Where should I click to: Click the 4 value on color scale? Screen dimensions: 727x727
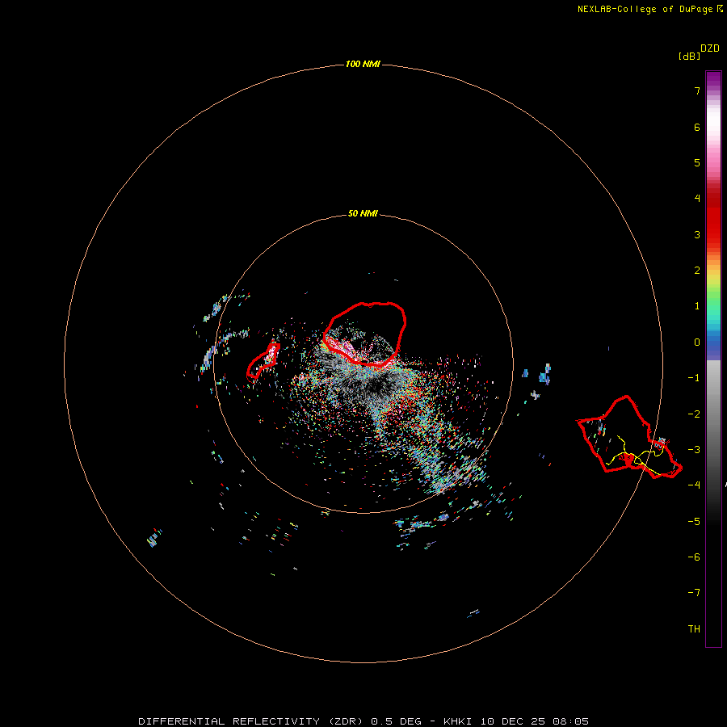click(x=697, y=199)
